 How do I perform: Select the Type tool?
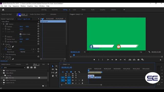tap(56, 76)
